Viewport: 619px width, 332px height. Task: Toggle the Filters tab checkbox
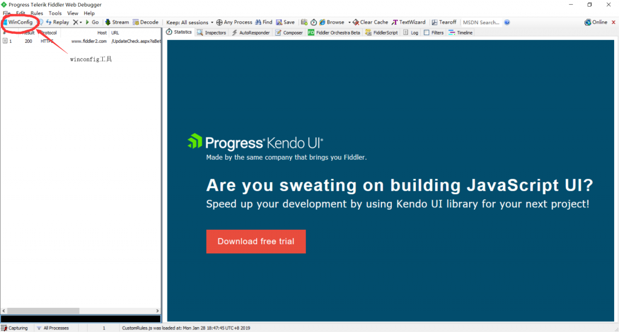(x=426, y=33)
